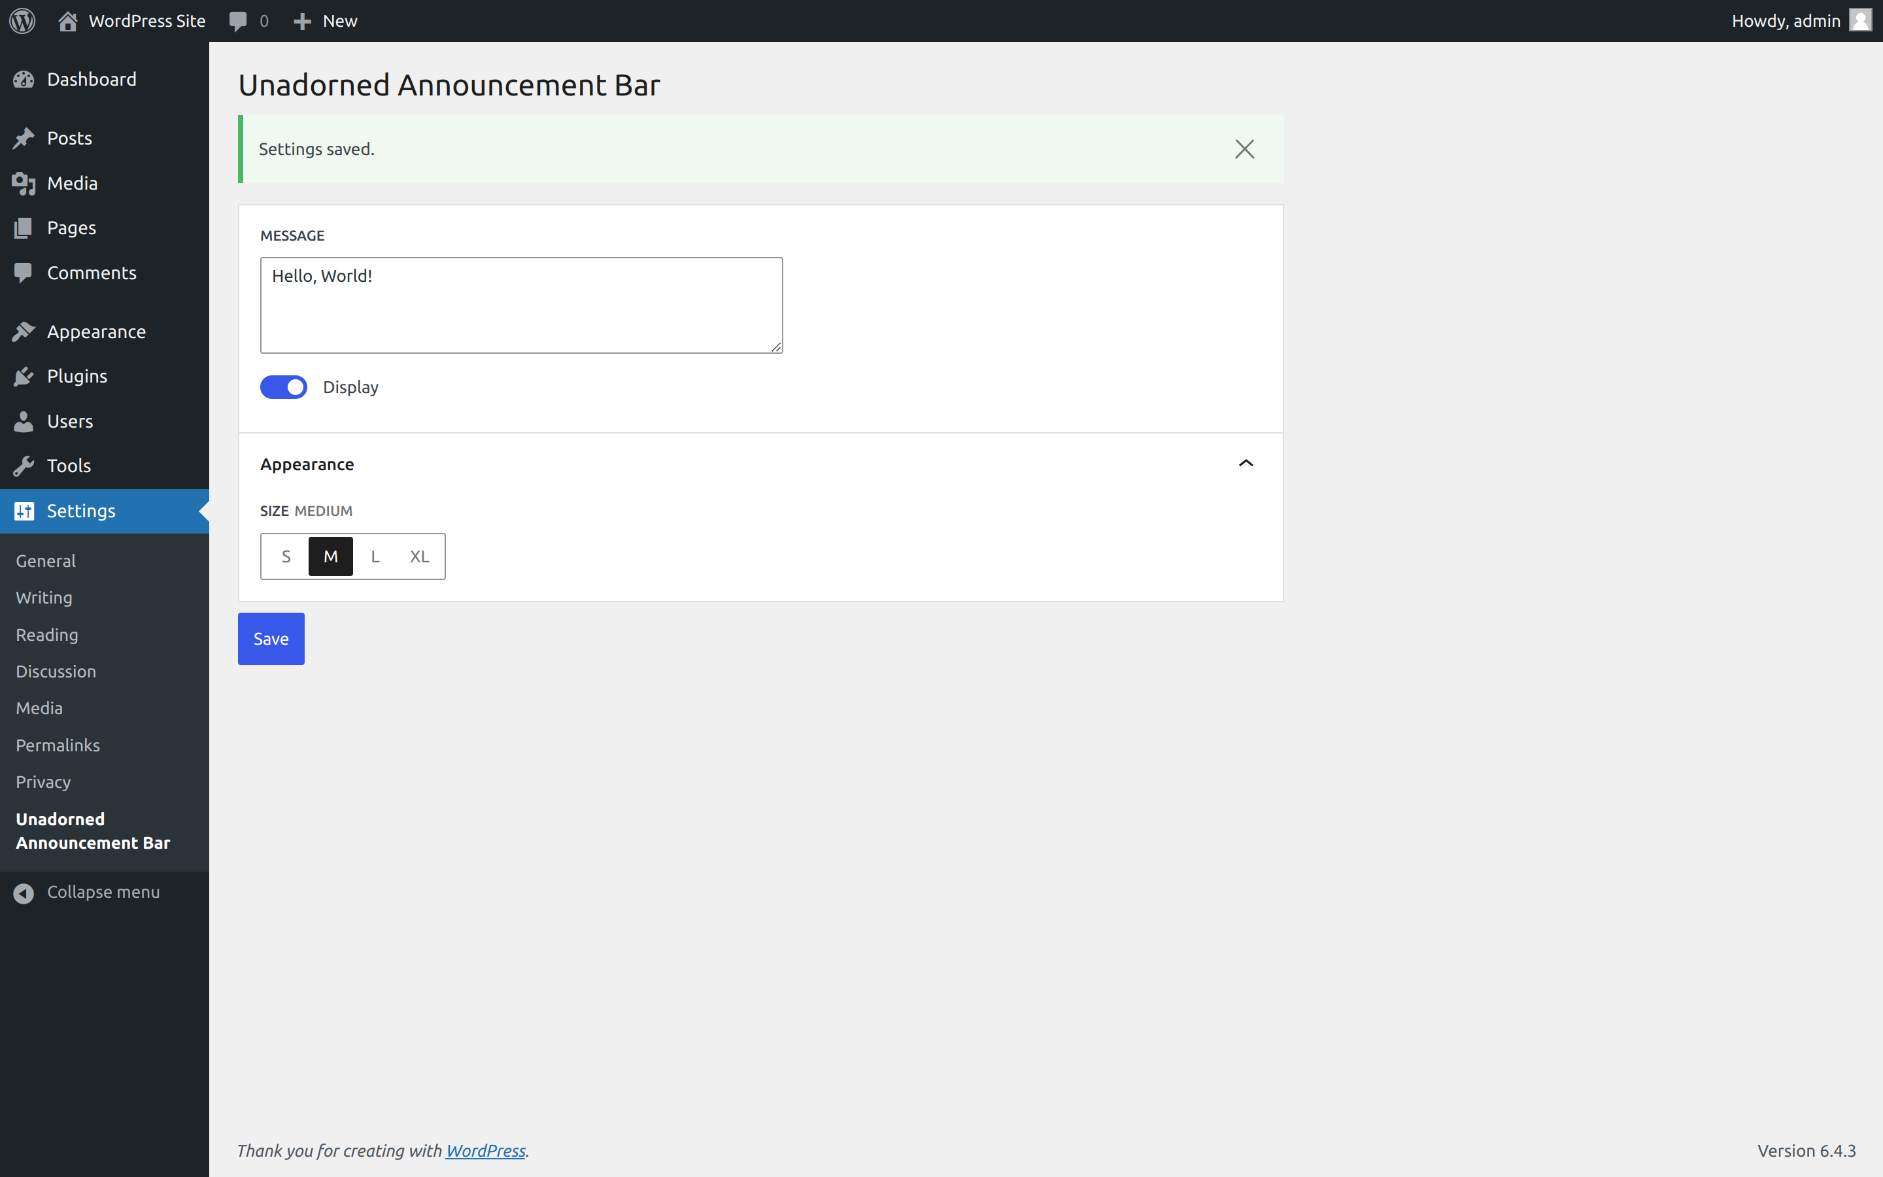Open Discussion settings submenu

[56, 672]
